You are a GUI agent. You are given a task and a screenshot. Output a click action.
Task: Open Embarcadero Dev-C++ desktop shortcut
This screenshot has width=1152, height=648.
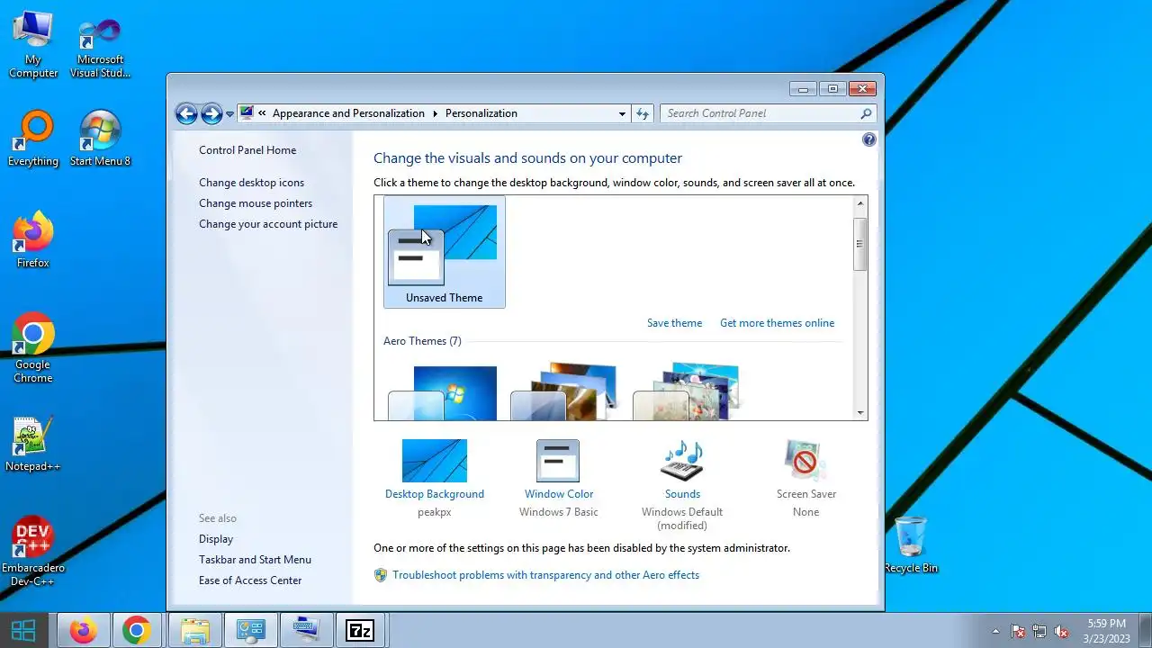33,552
